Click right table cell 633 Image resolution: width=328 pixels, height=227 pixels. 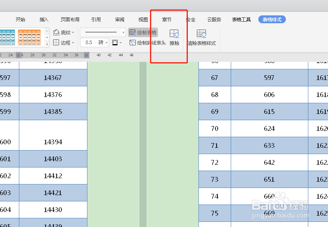269,145
